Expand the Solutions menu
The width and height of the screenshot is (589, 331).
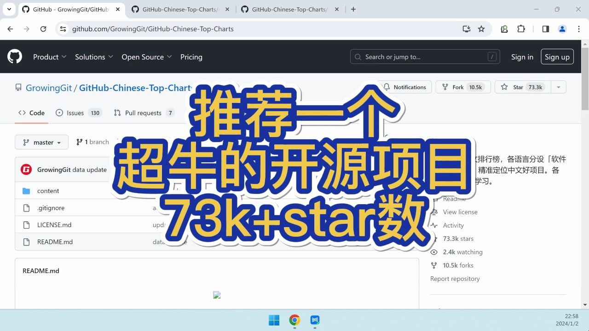(x=94, y=57)
